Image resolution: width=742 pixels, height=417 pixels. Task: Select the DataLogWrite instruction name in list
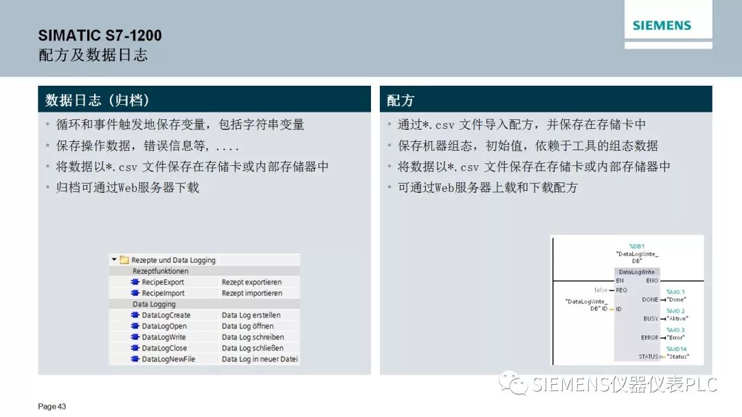(x=164, y=337)
